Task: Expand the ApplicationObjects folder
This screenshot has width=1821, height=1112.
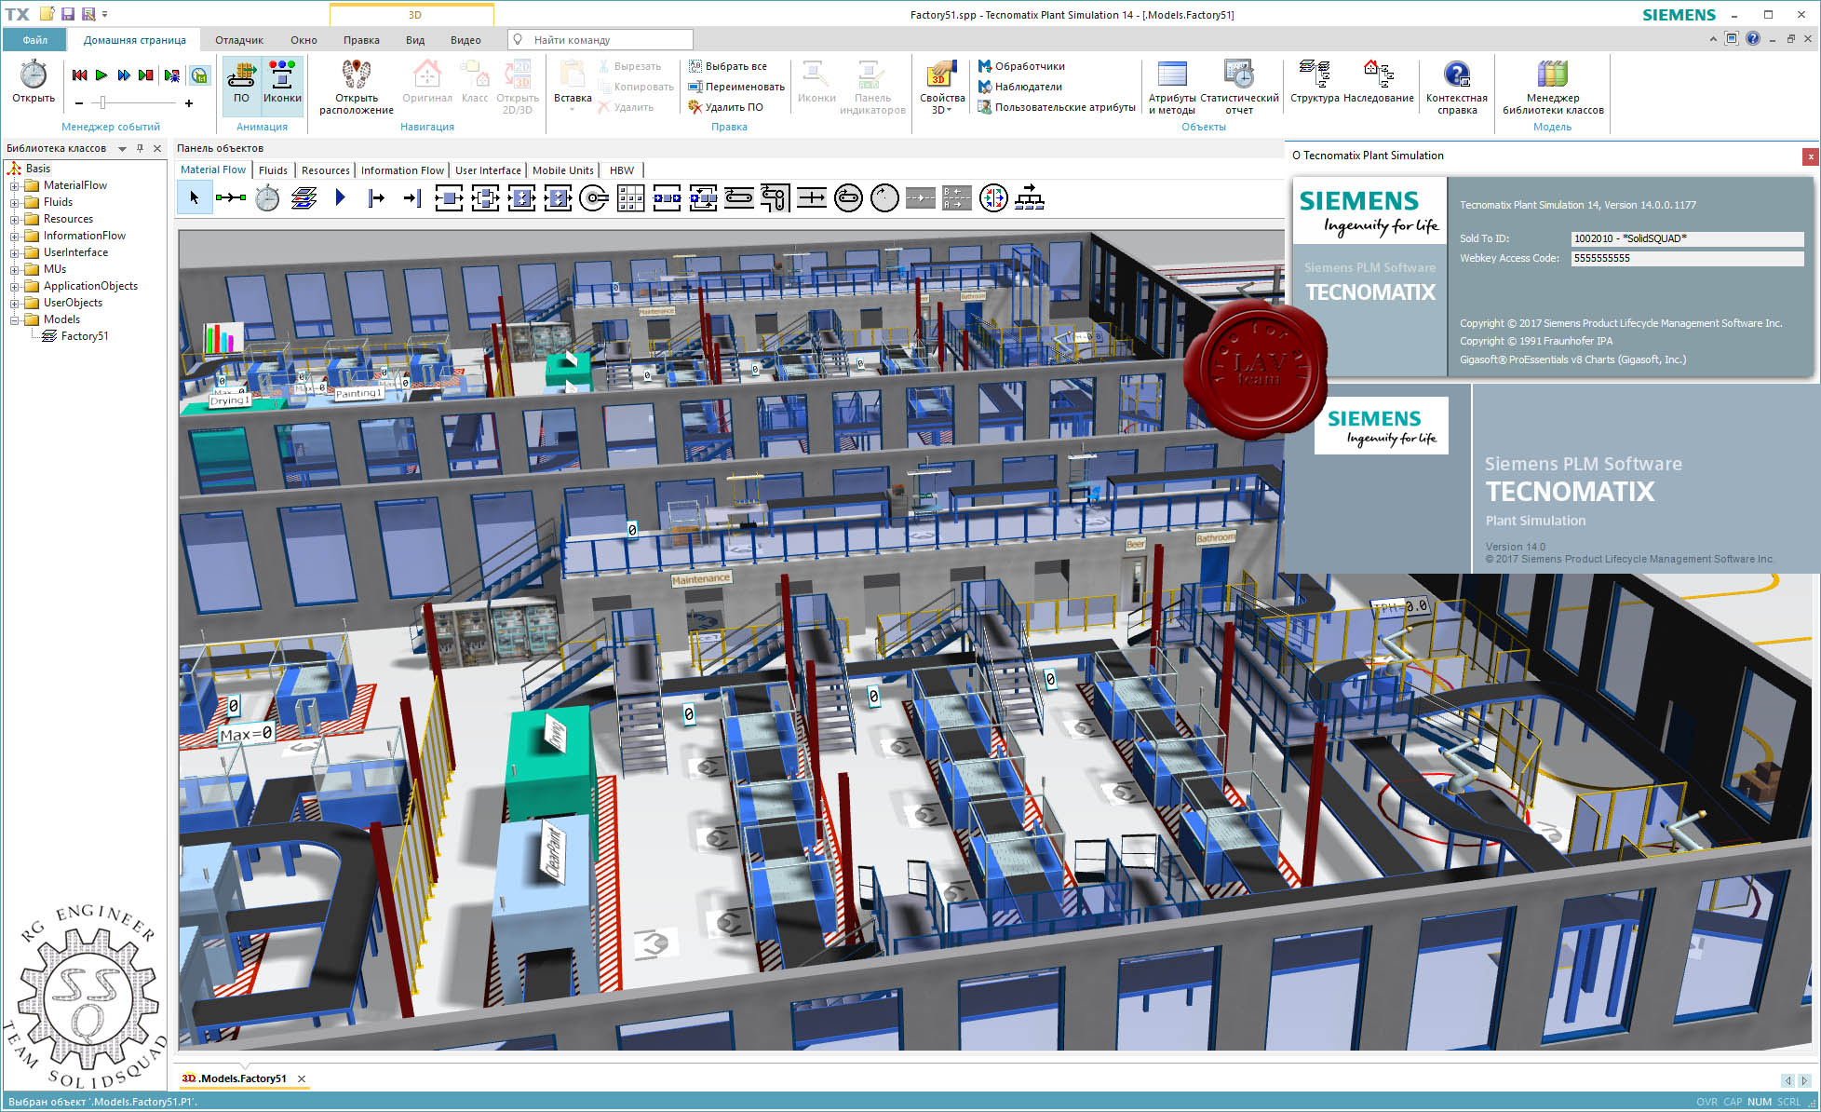Action: 15,286
